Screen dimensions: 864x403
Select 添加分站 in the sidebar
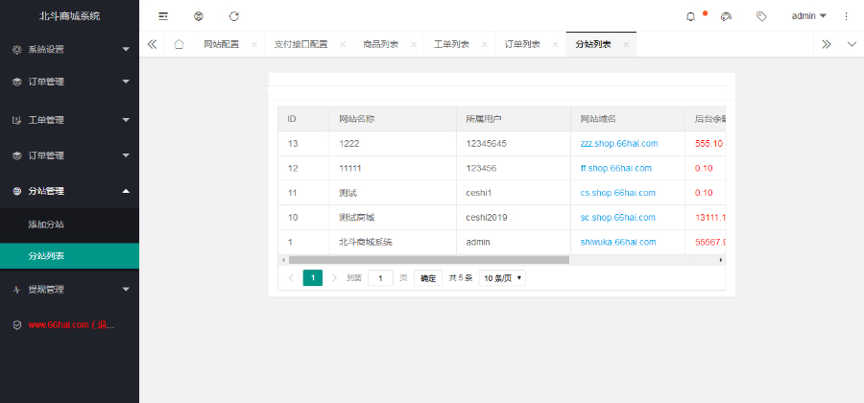pos(47,225)
